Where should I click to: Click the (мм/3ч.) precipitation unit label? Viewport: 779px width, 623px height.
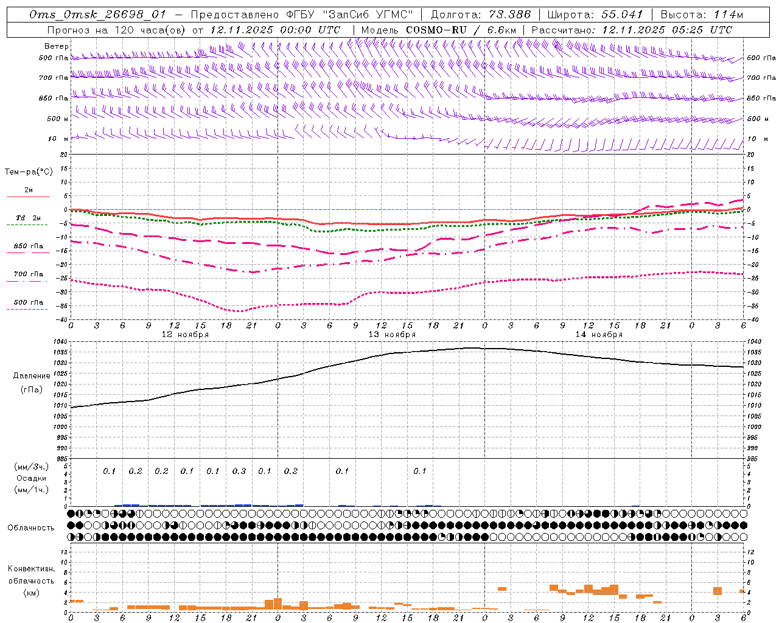32,467
